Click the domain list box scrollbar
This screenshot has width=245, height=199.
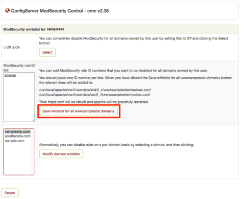(32, 152)
